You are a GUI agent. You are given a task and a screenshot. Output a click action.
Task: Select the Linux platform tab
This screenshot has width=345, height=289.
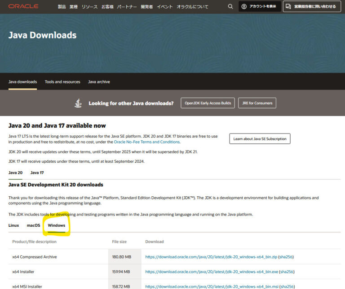(x=13, y=225)
